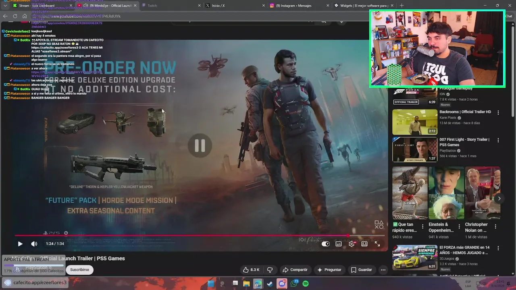Open options for 007 First Light trailer

tap(498, 141)
